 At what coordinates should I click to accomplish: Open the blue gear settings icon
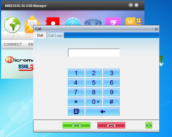(73, 21)
